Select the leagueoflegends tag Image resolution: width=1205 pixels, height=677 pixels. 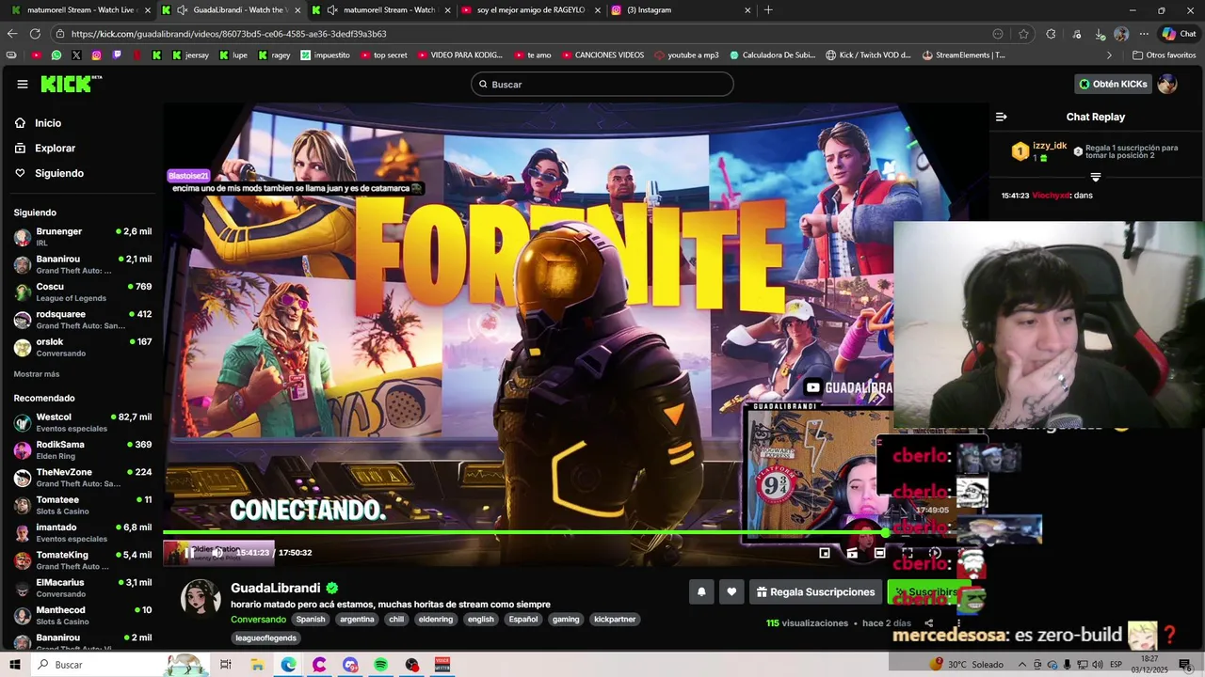266,638
